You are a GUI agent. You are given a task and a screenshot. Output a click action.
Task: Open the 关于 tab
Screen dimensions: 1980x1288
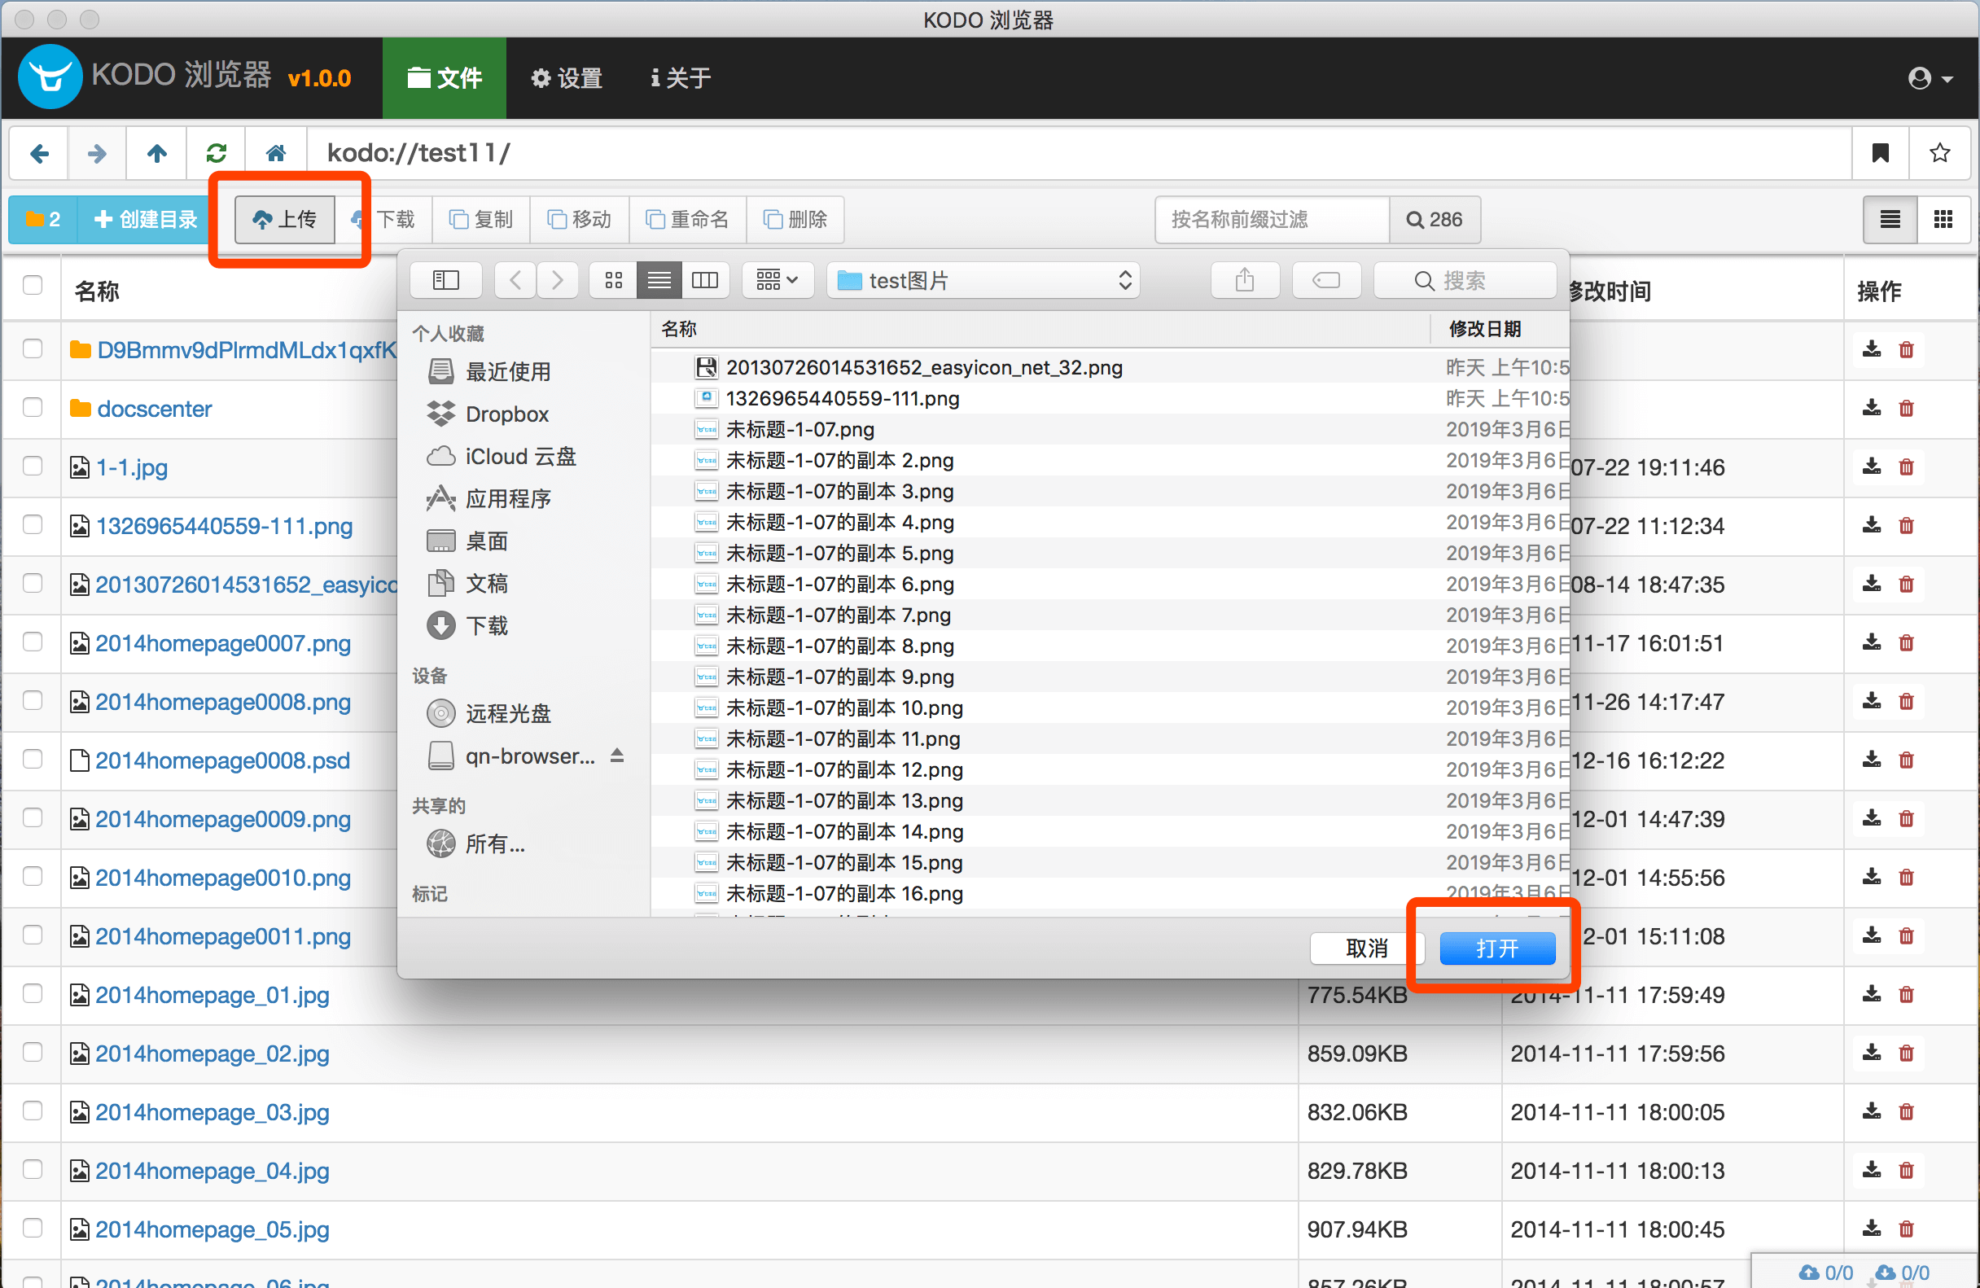coord(680,78)
